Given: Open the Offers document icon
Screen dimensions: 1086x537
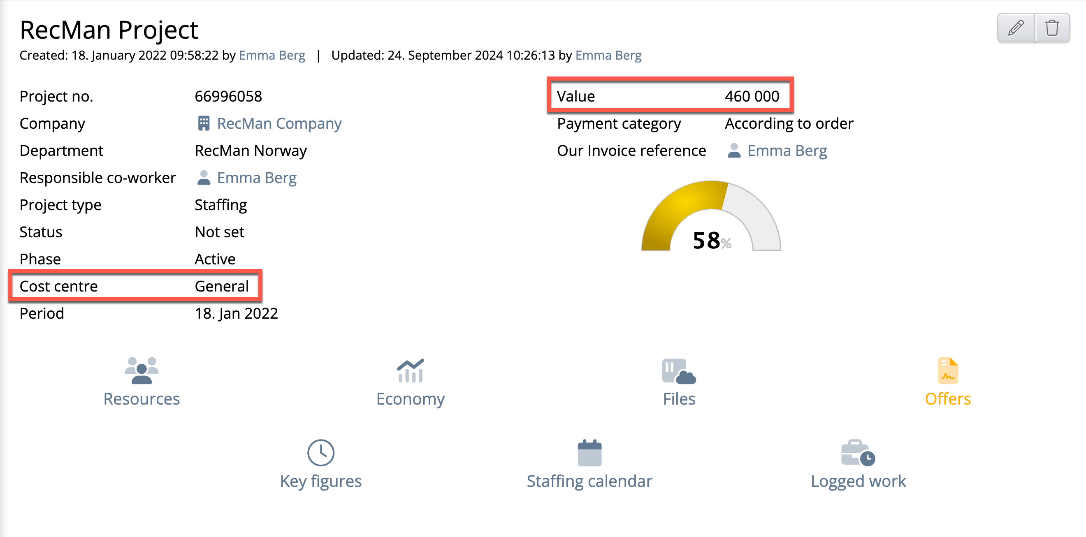Looking at the screenshot, I should tap(948, 370).
